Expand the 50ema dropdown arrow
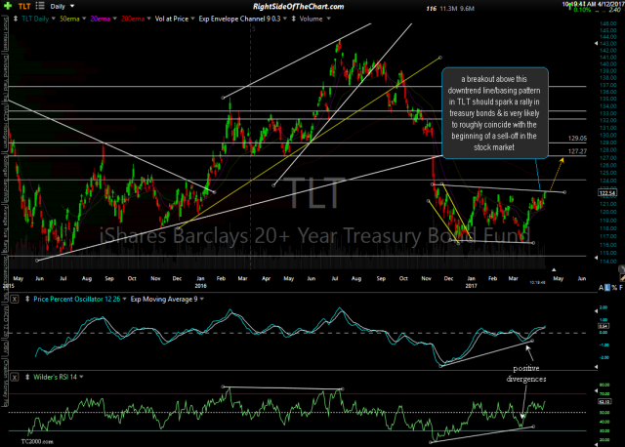Screen dimensions: 625x447 pyautogui.click(x=84, y=19)
